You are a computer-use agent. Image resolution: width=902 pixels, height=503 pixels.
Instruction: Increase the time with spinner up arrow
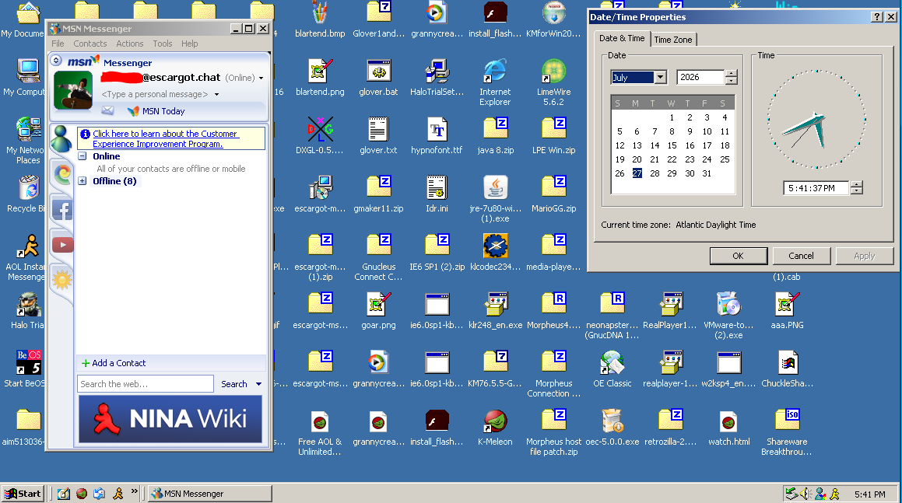coord(857,184)
